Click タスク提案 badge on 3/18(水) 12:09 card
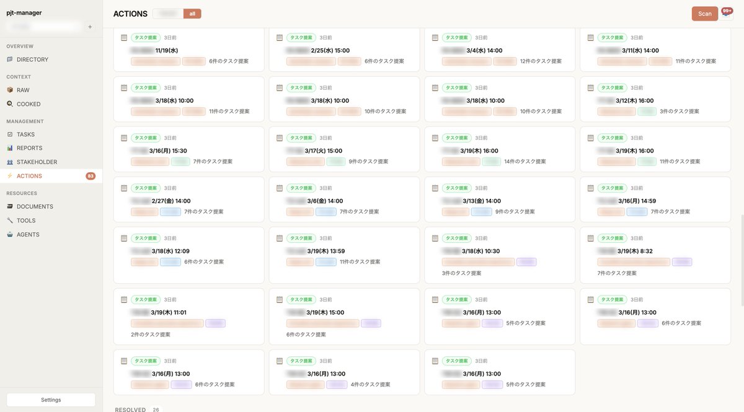 [146, 239]
